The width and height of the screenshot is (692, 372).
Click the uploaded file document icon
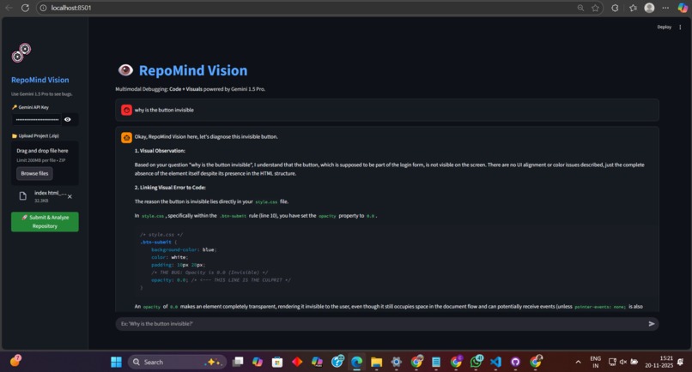point(23,196)
